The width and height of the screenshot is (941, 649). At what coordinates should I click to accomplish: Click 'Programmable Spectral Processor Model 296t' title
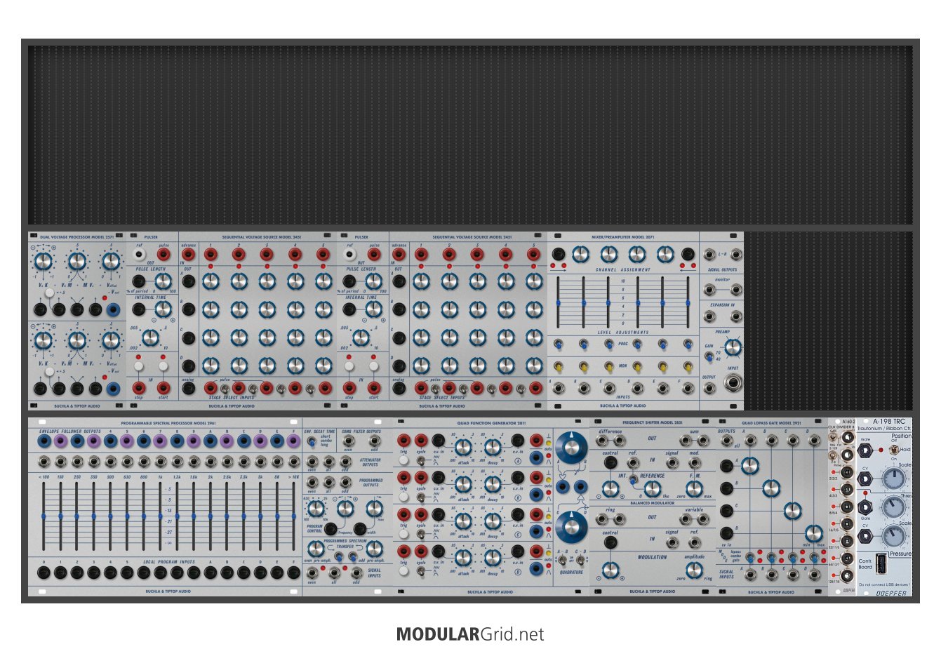[x=168, y=423]
